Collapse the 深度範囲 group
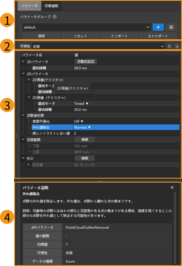This screenshot has width=182, height=266. pos(23,140)
